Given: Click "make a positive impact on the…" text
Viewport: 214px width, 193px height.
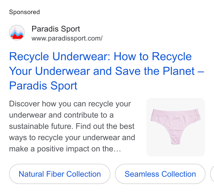Looking at the screenshot, I should pyautogui.click(x=65, y=149).
